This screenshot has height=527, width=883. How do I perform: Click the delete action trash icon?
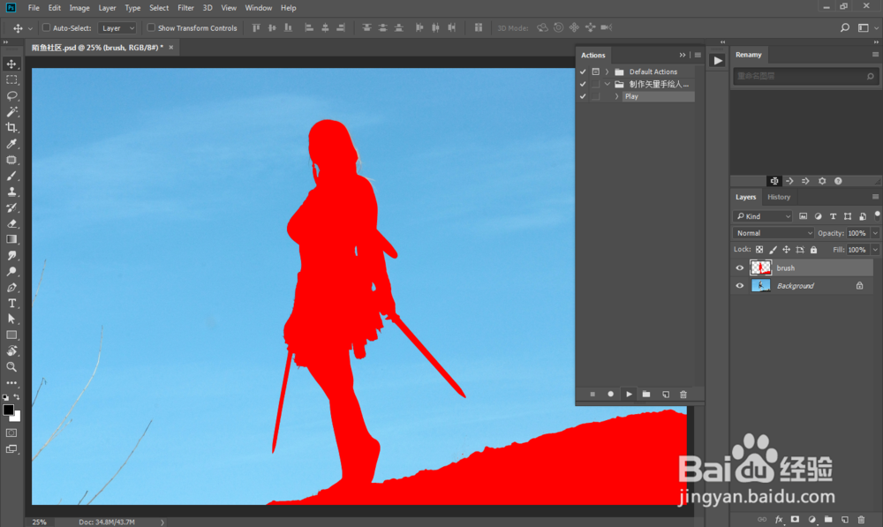click(683, 394)
